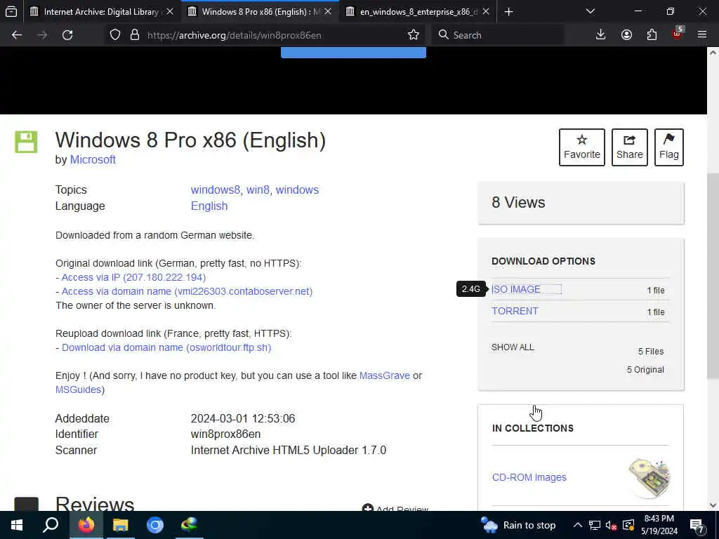Open Download via domain name osworldtour link
This screenshot has height=539, width=719.
tap(166, 347)
